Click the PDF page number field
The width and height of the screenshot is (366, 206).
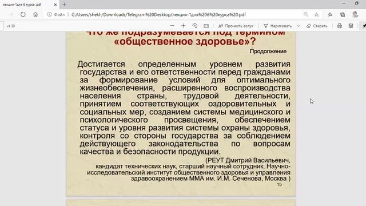coord(2,26)
